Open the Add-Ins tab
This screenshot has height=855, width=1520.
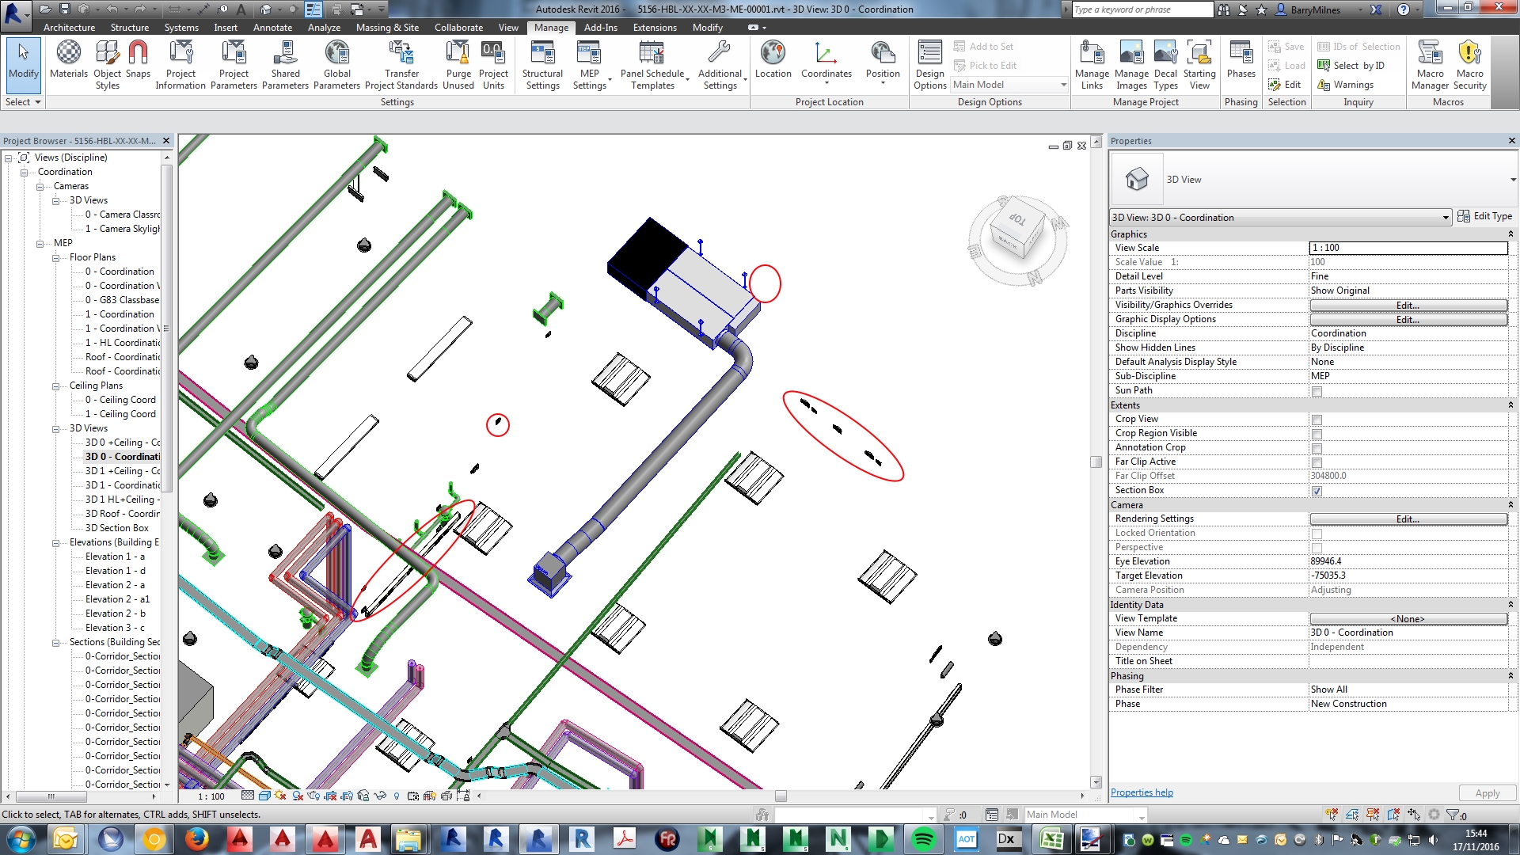pyautogui.click(x=600, y=27)
